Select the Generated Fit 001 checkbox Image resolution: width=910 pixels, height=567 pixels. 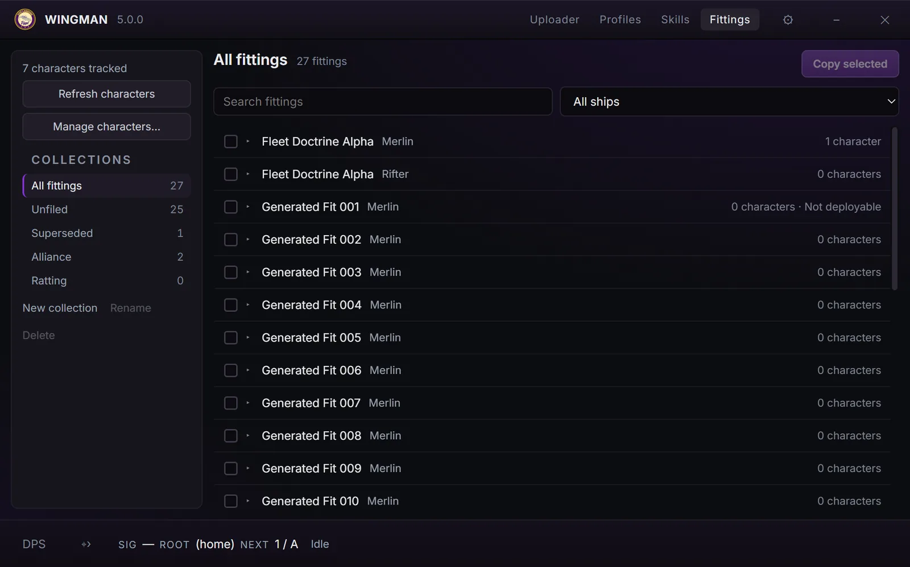(231, 207)
